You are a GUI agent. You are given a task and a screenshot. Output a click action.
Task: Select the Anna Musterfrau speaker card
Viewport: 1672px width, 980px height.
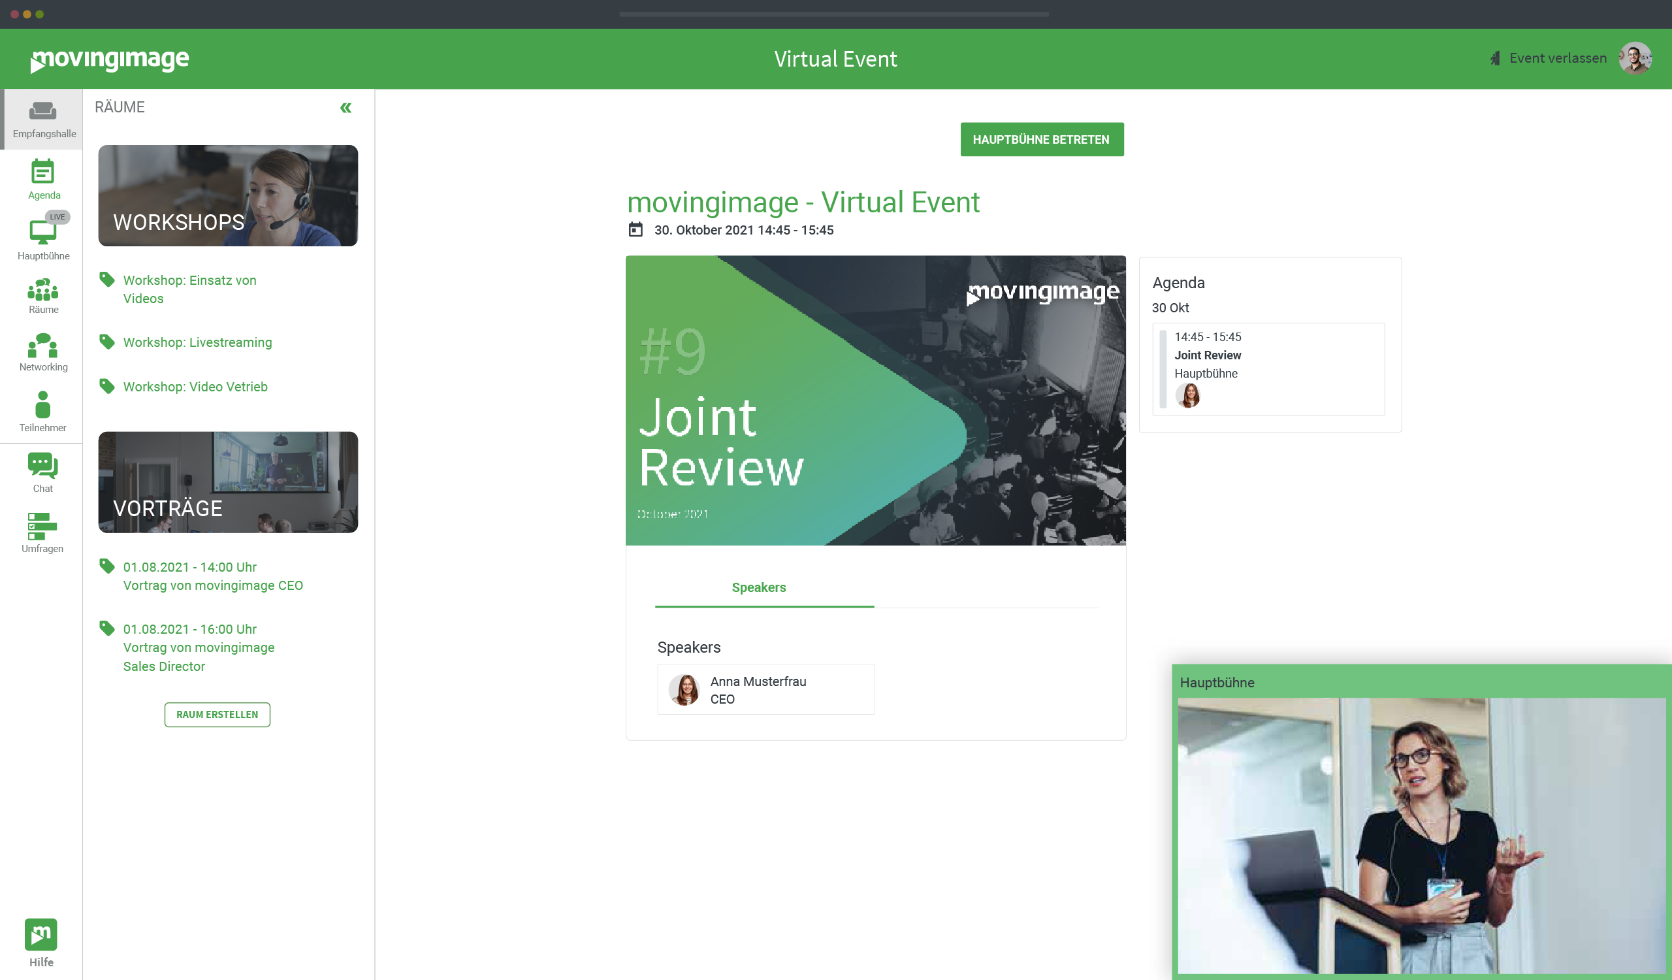pyautogui.click(x=765, y=689)
